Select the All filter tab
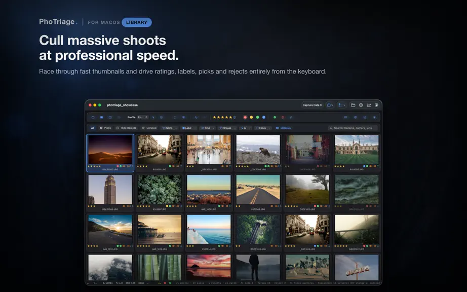 93,128
